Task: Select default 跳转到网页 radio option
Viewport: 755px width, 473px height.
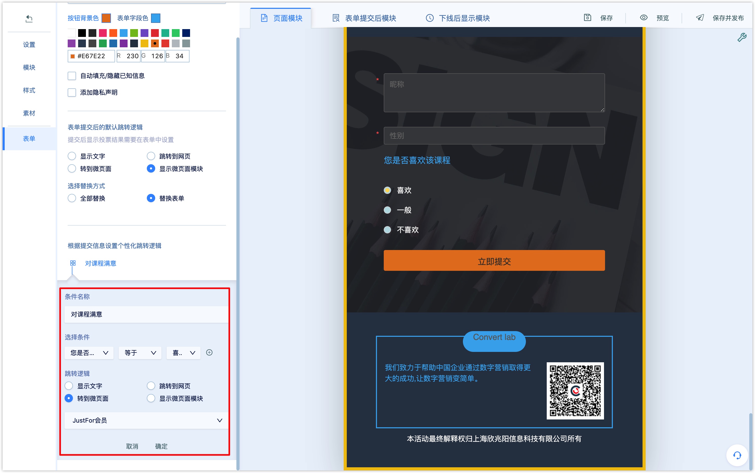Action: pos(151,156)
